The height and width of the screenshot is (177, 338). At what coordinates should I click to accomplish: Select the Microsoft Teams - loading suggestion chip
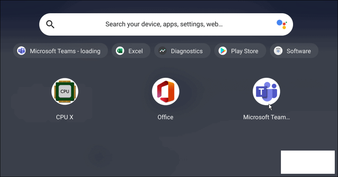(60, 51)
